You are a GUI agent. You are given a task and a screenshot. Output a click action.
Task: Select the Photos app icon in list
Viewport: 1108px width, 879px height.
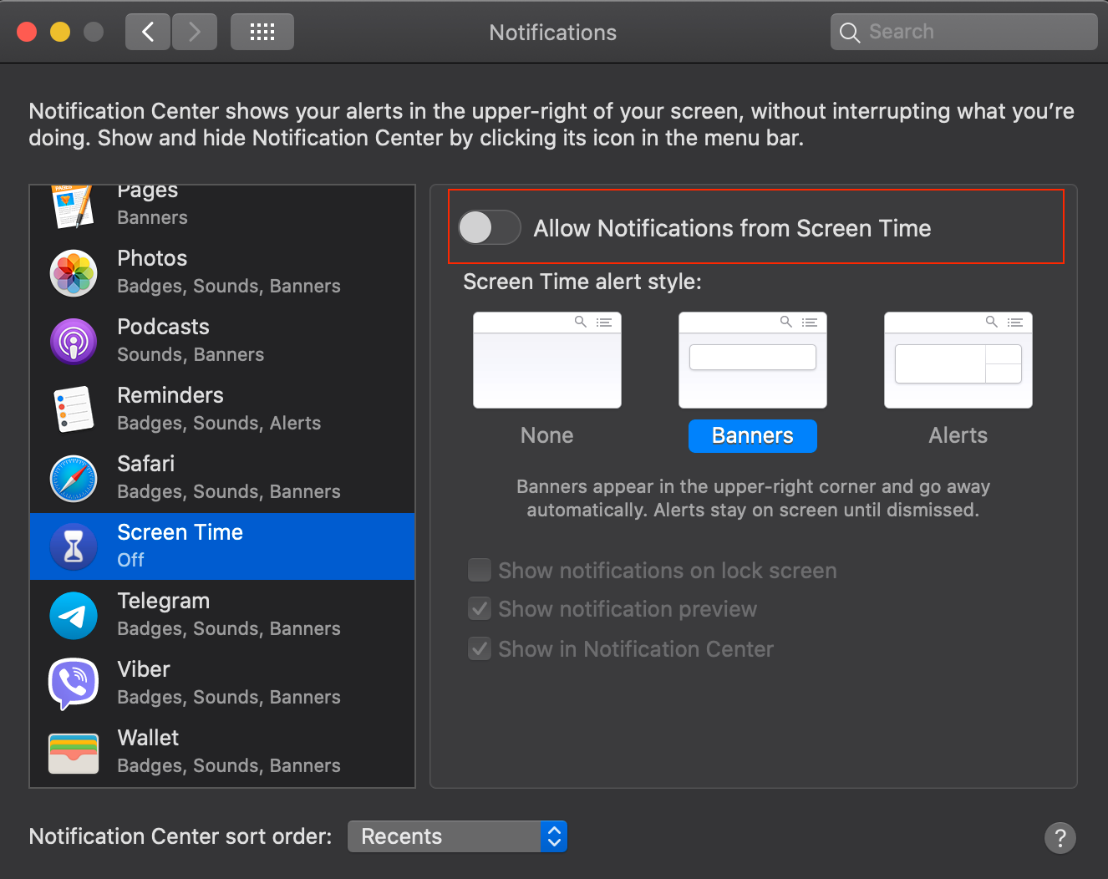pyautogui.click(x=74, y=273)
